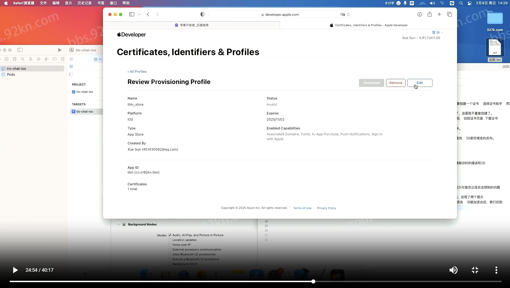Open the Privacy Policy link
The image size is (510, 288).
(x=327, y=208)
